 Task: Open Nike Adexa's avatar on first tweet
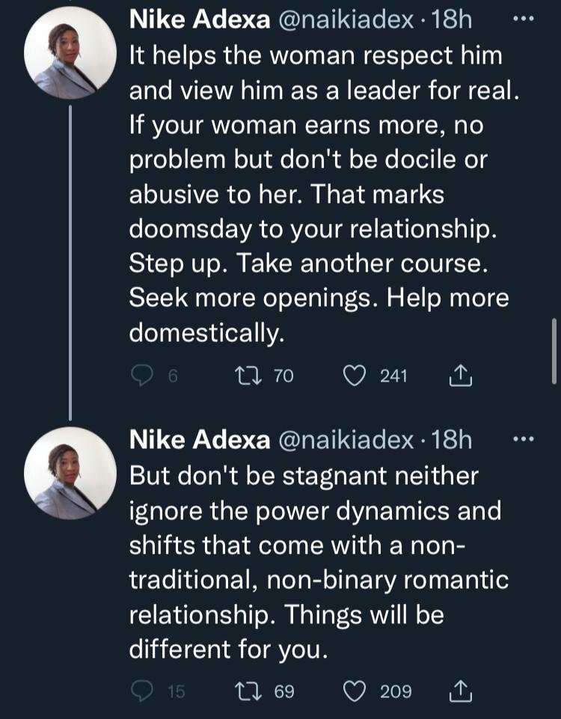(x=70, y=53)
